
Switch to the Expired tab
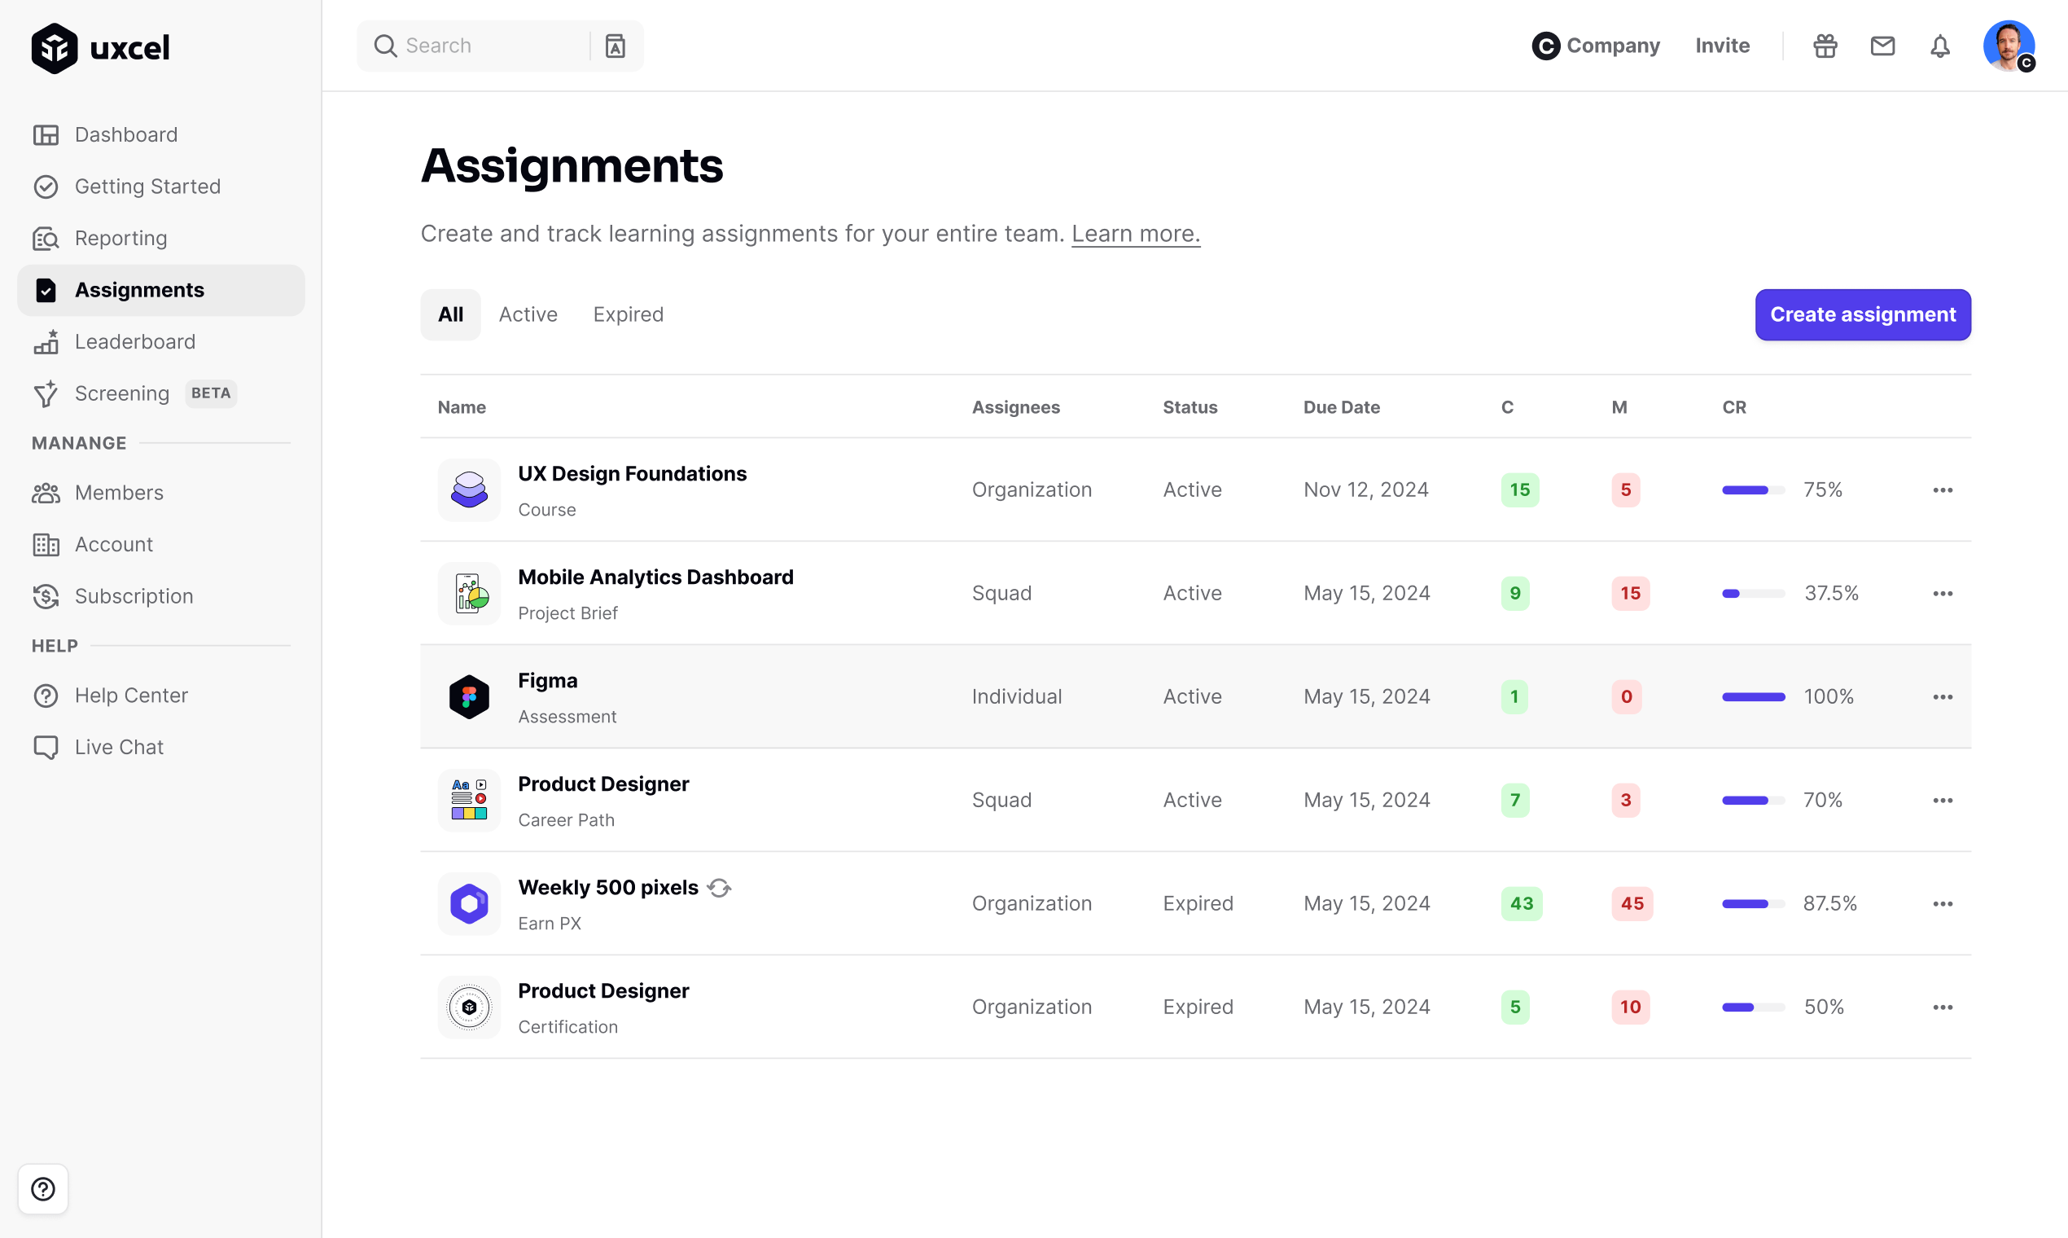[628, 314]
